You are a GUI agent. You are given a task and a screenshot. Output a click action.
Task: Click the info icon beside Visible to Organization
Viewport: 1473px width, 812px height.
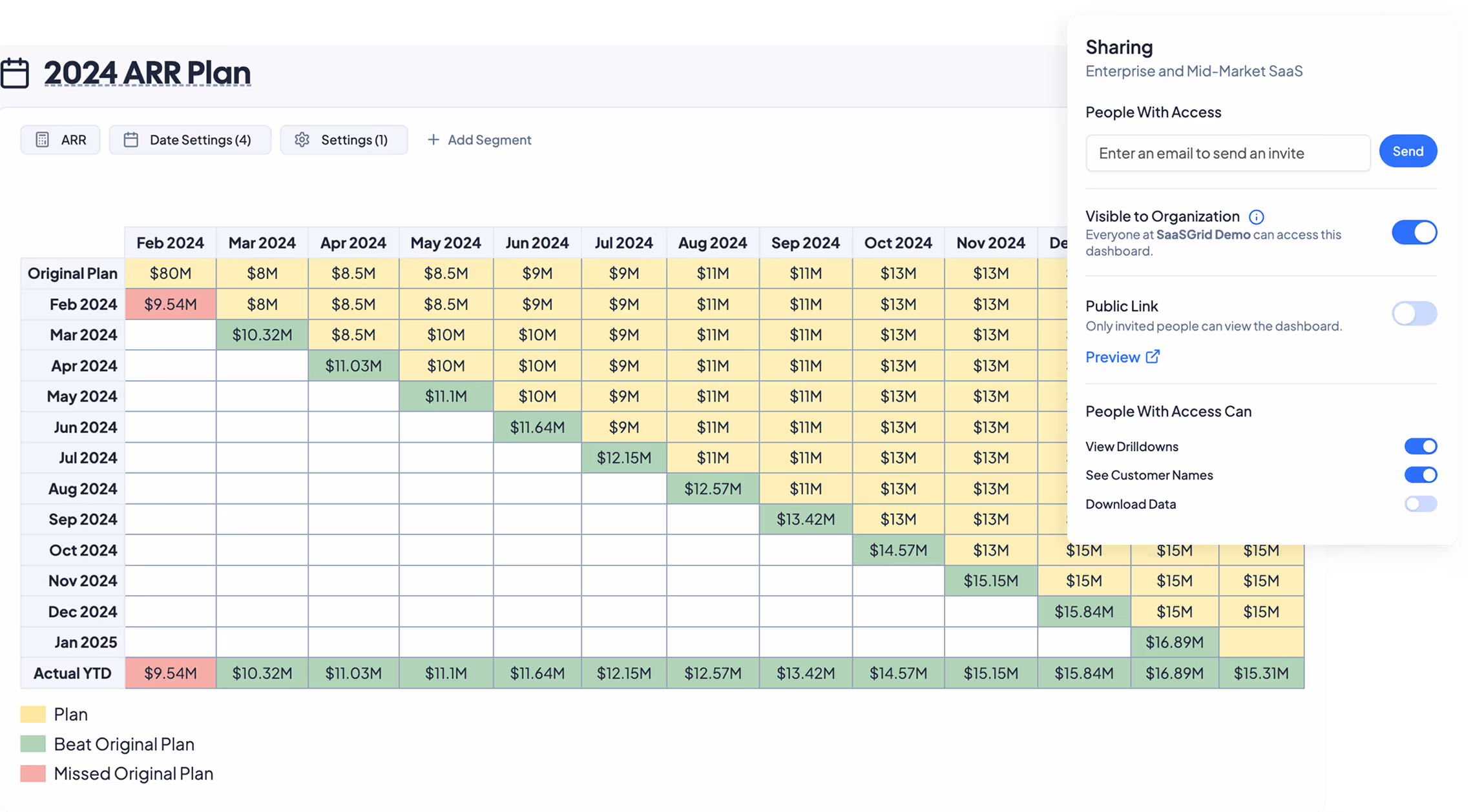(1256, 217)
